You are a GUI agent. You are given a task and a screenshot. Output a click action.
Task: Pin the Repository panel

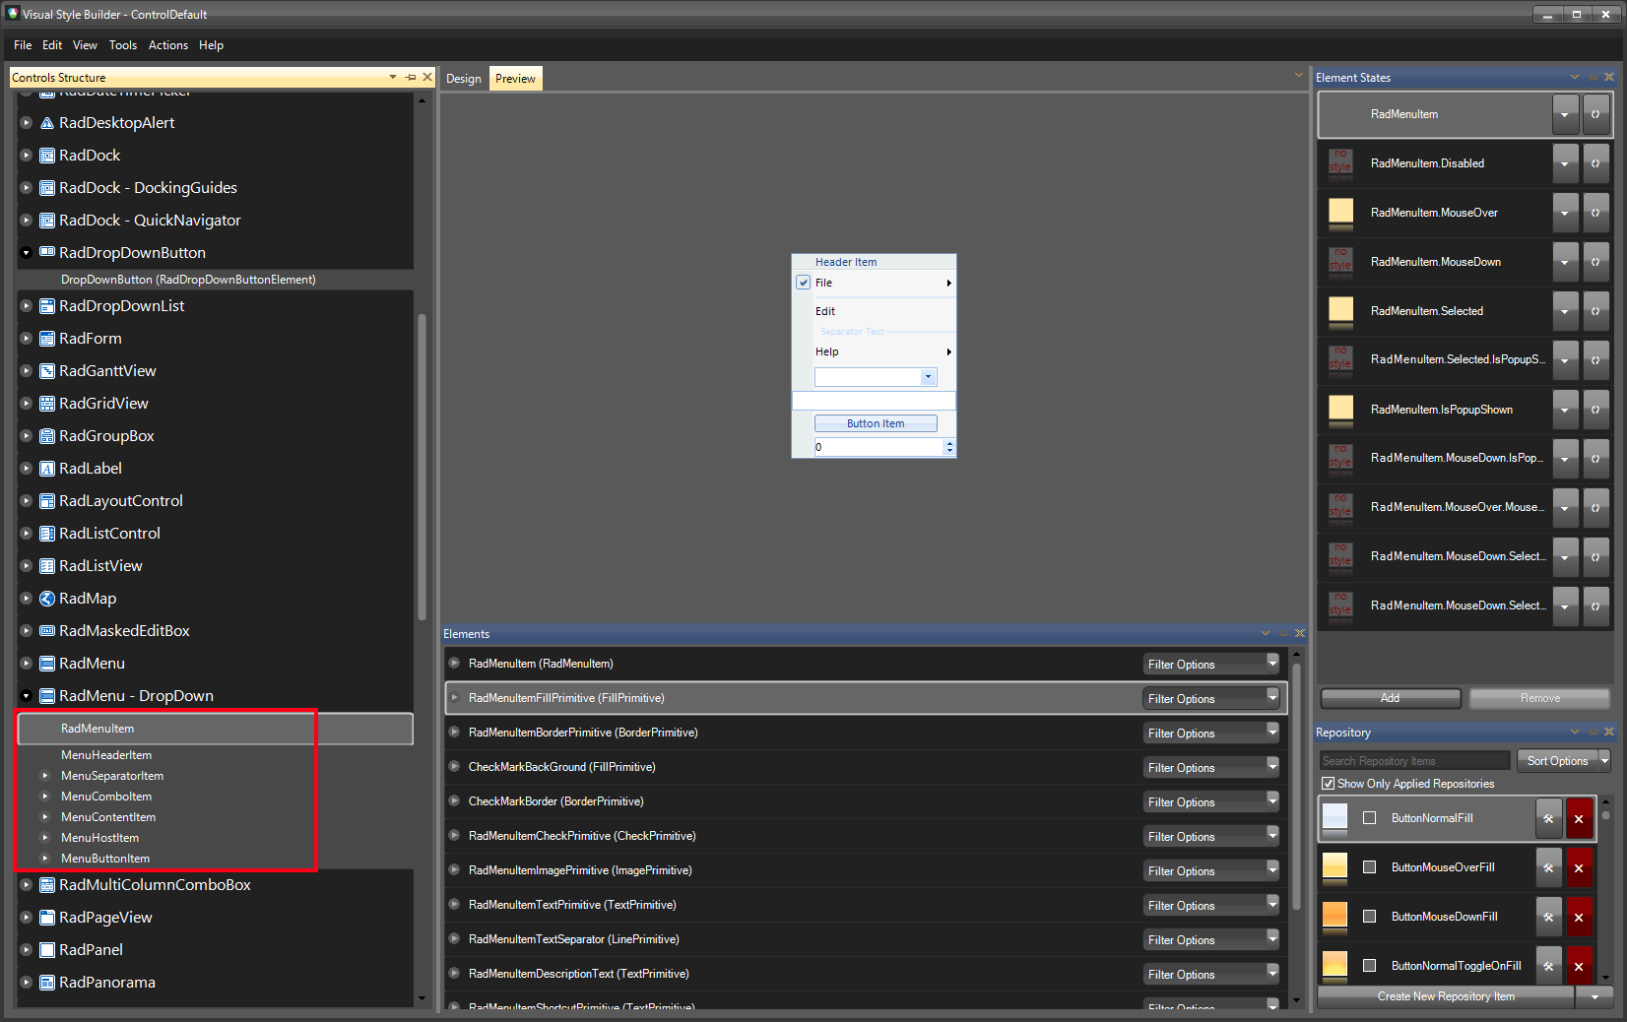coord(1593,732)
